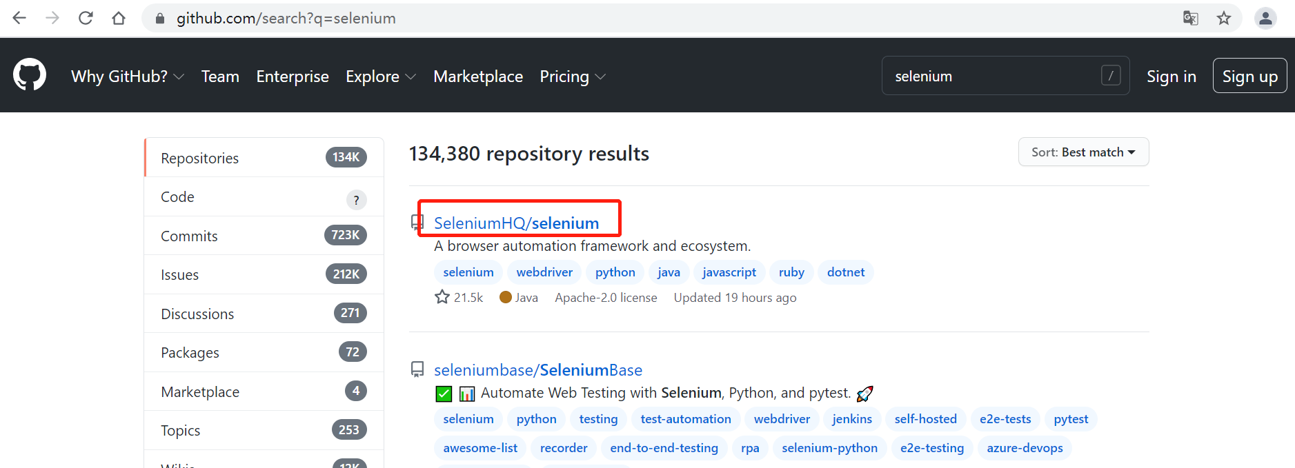Click the rpa topic tag

click(x=750, y=447)
